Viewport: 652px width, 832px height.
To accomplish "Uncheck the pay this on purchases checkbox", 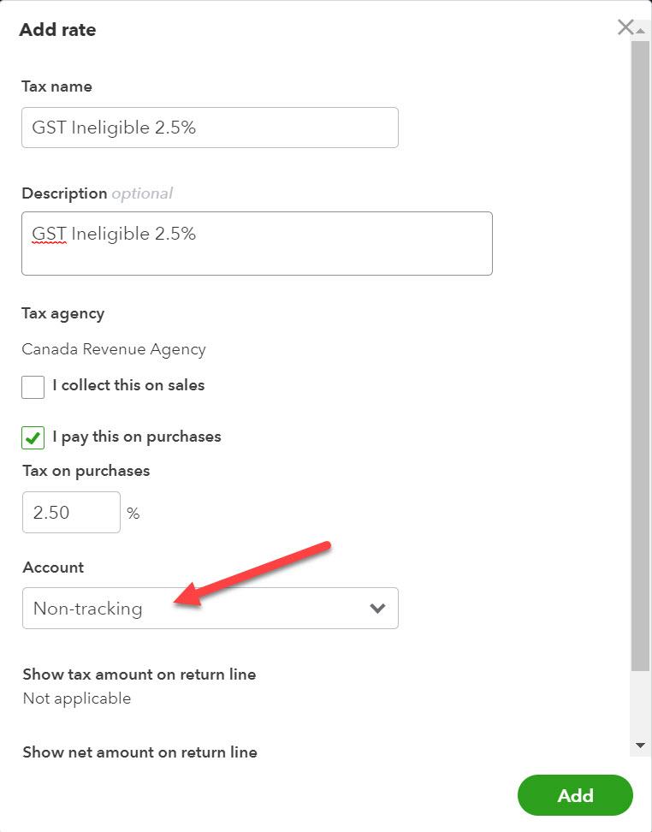I will (33, 438).
